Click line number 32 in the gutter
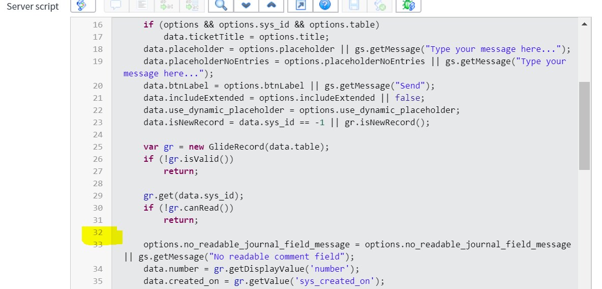Image resolution: width=602 pixels, height=289 pixels. (x=98, y=232)
